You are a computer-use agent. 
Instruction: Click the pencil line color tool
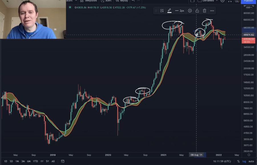pos(169,11)
